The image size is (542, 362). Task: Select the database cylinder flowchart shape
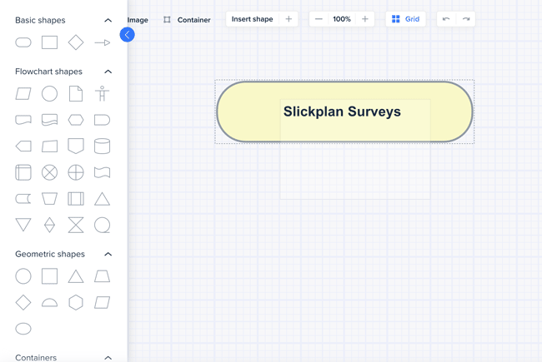(x=102, y=146)
